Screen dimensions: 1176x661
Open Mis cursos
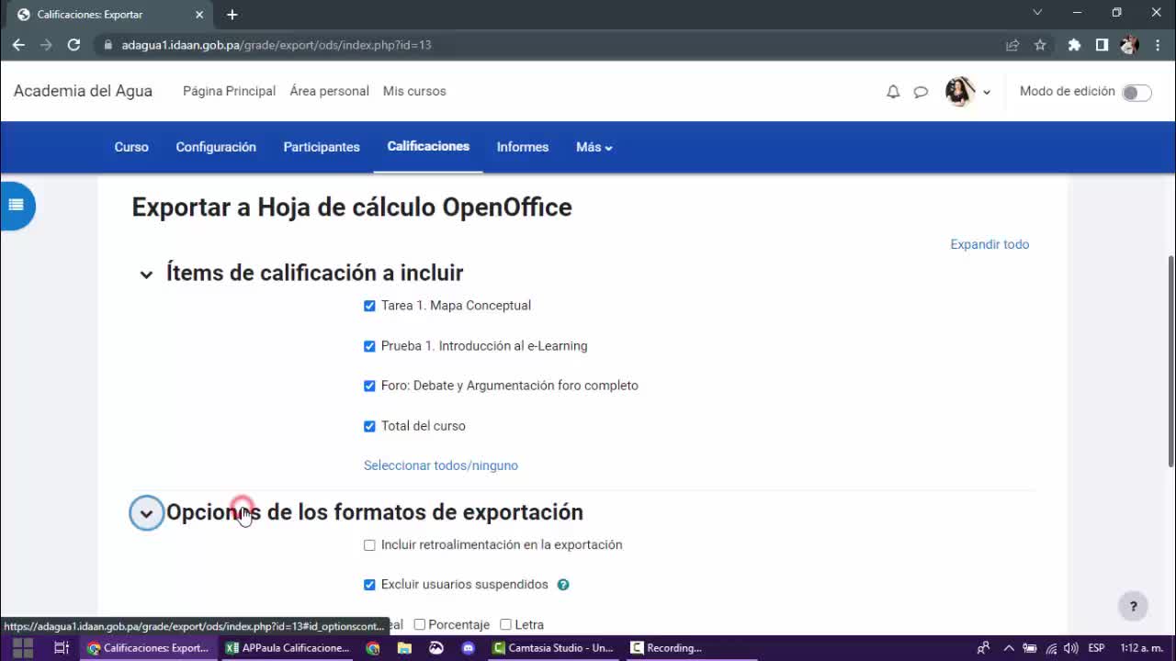point(414,91)
